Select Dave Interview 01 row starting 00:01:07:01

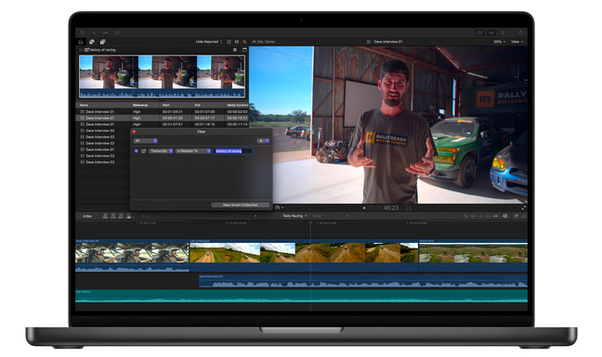tap(163, 124)
